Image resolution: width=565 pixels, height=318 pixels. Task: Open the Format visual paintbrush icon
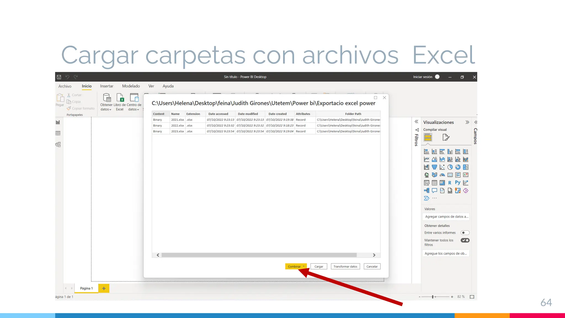point(446,137)
